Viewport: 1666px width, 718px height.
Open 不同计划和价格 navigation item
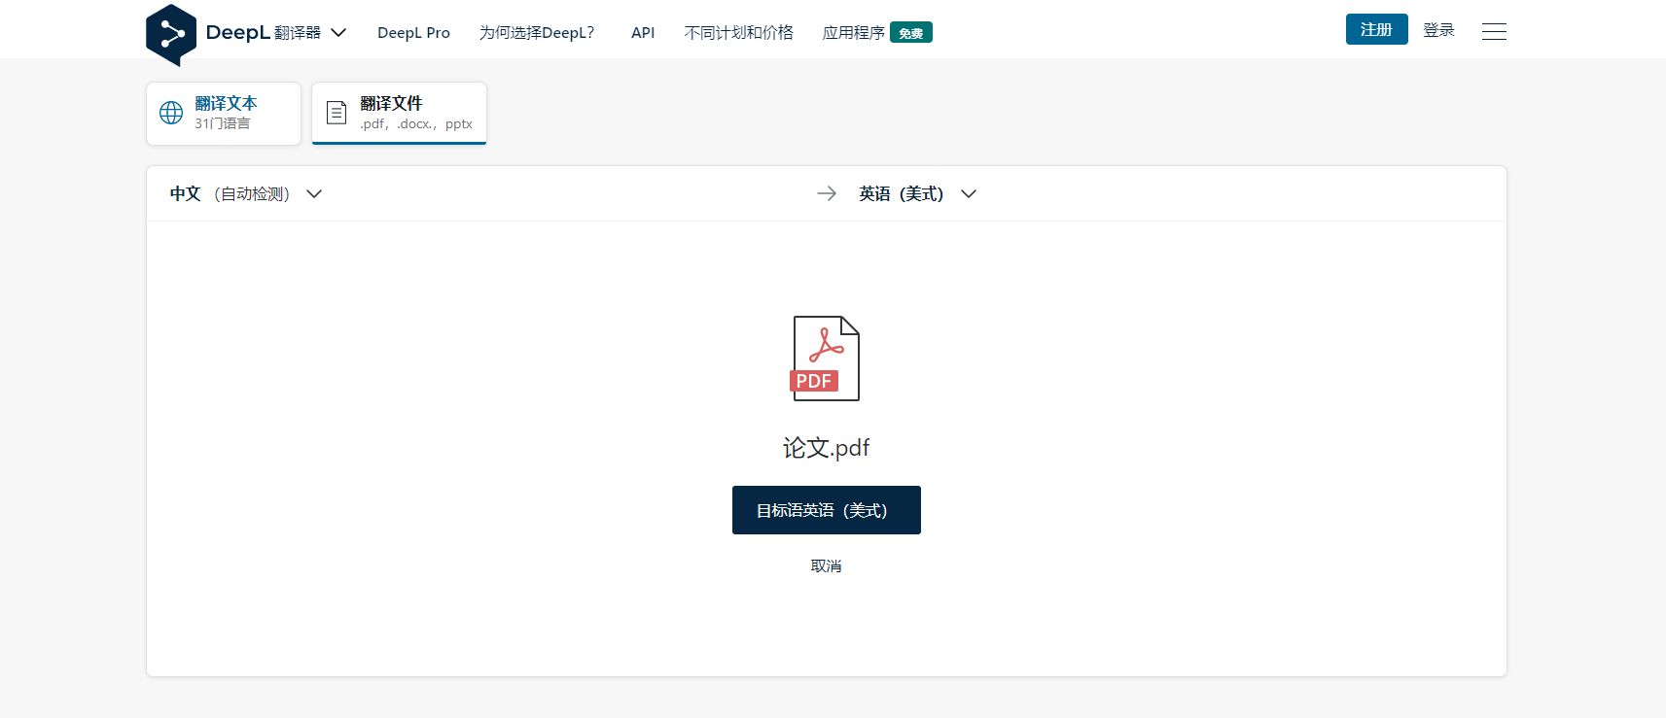pos(739,32)
